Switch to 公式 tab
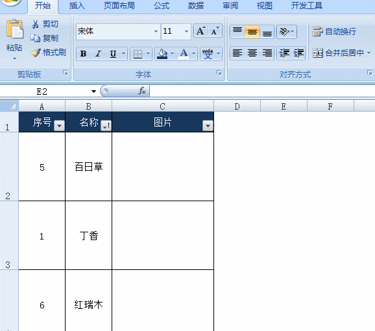This screenshot has height=331, width=375. click(162, 5)
